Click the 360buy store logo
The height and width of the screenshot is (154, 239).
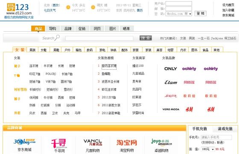24,142
